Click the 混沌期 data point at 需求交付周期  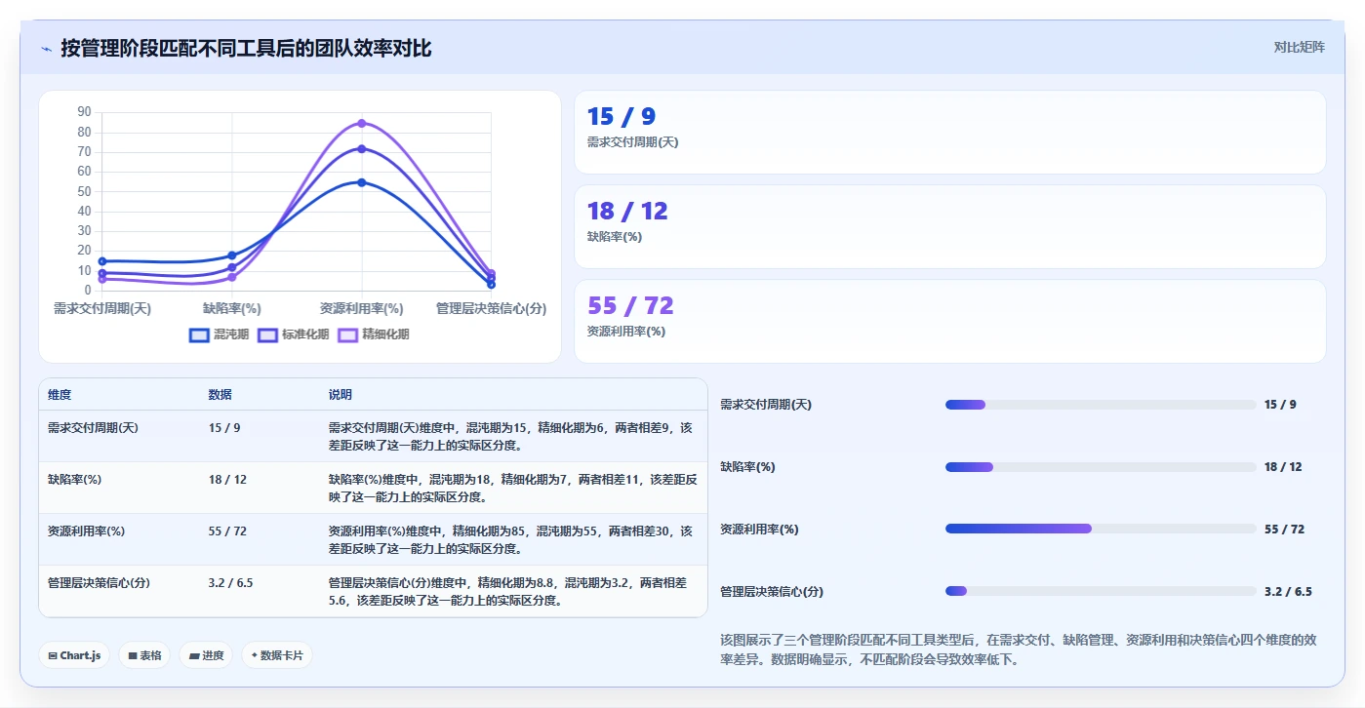[102, 261]
